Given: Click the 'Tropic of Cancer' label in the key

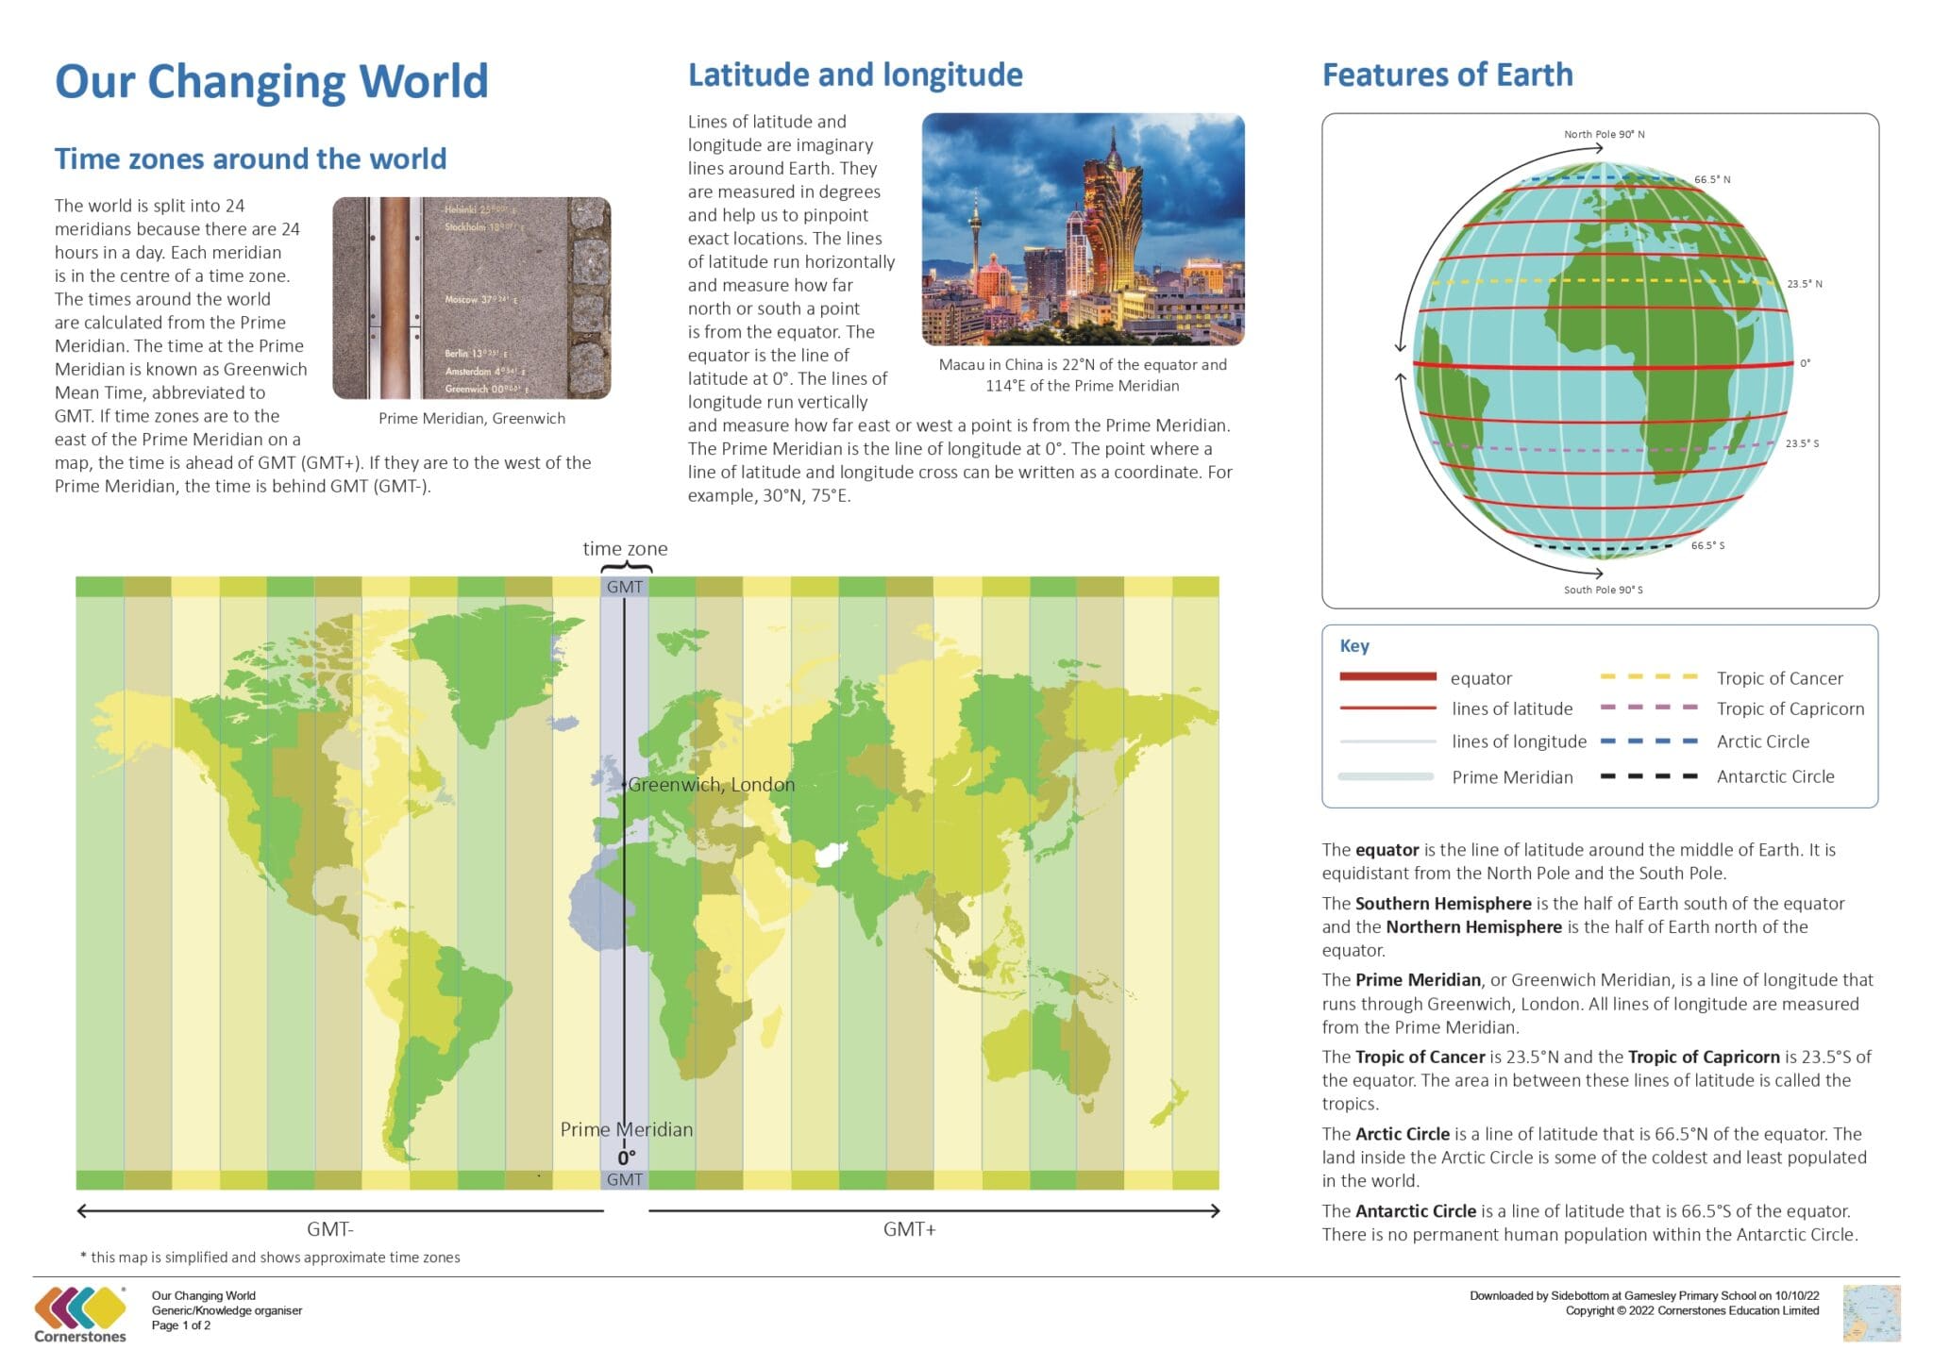Looking at the screenshot, I should pos(1779,678).
